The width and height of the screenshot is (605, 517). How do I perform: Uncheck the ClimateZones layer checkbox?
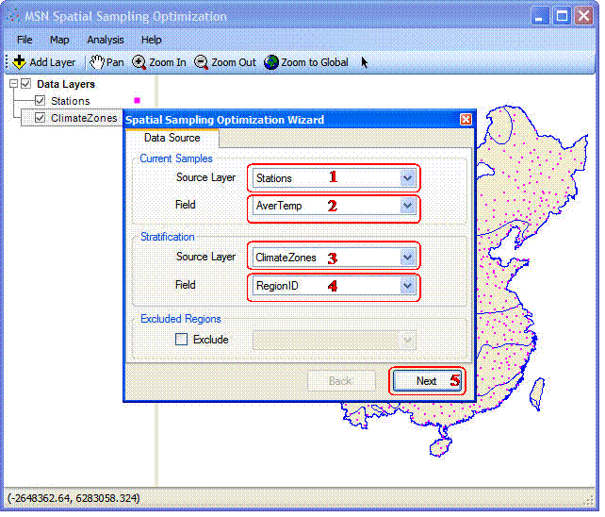tap(40, 118)
